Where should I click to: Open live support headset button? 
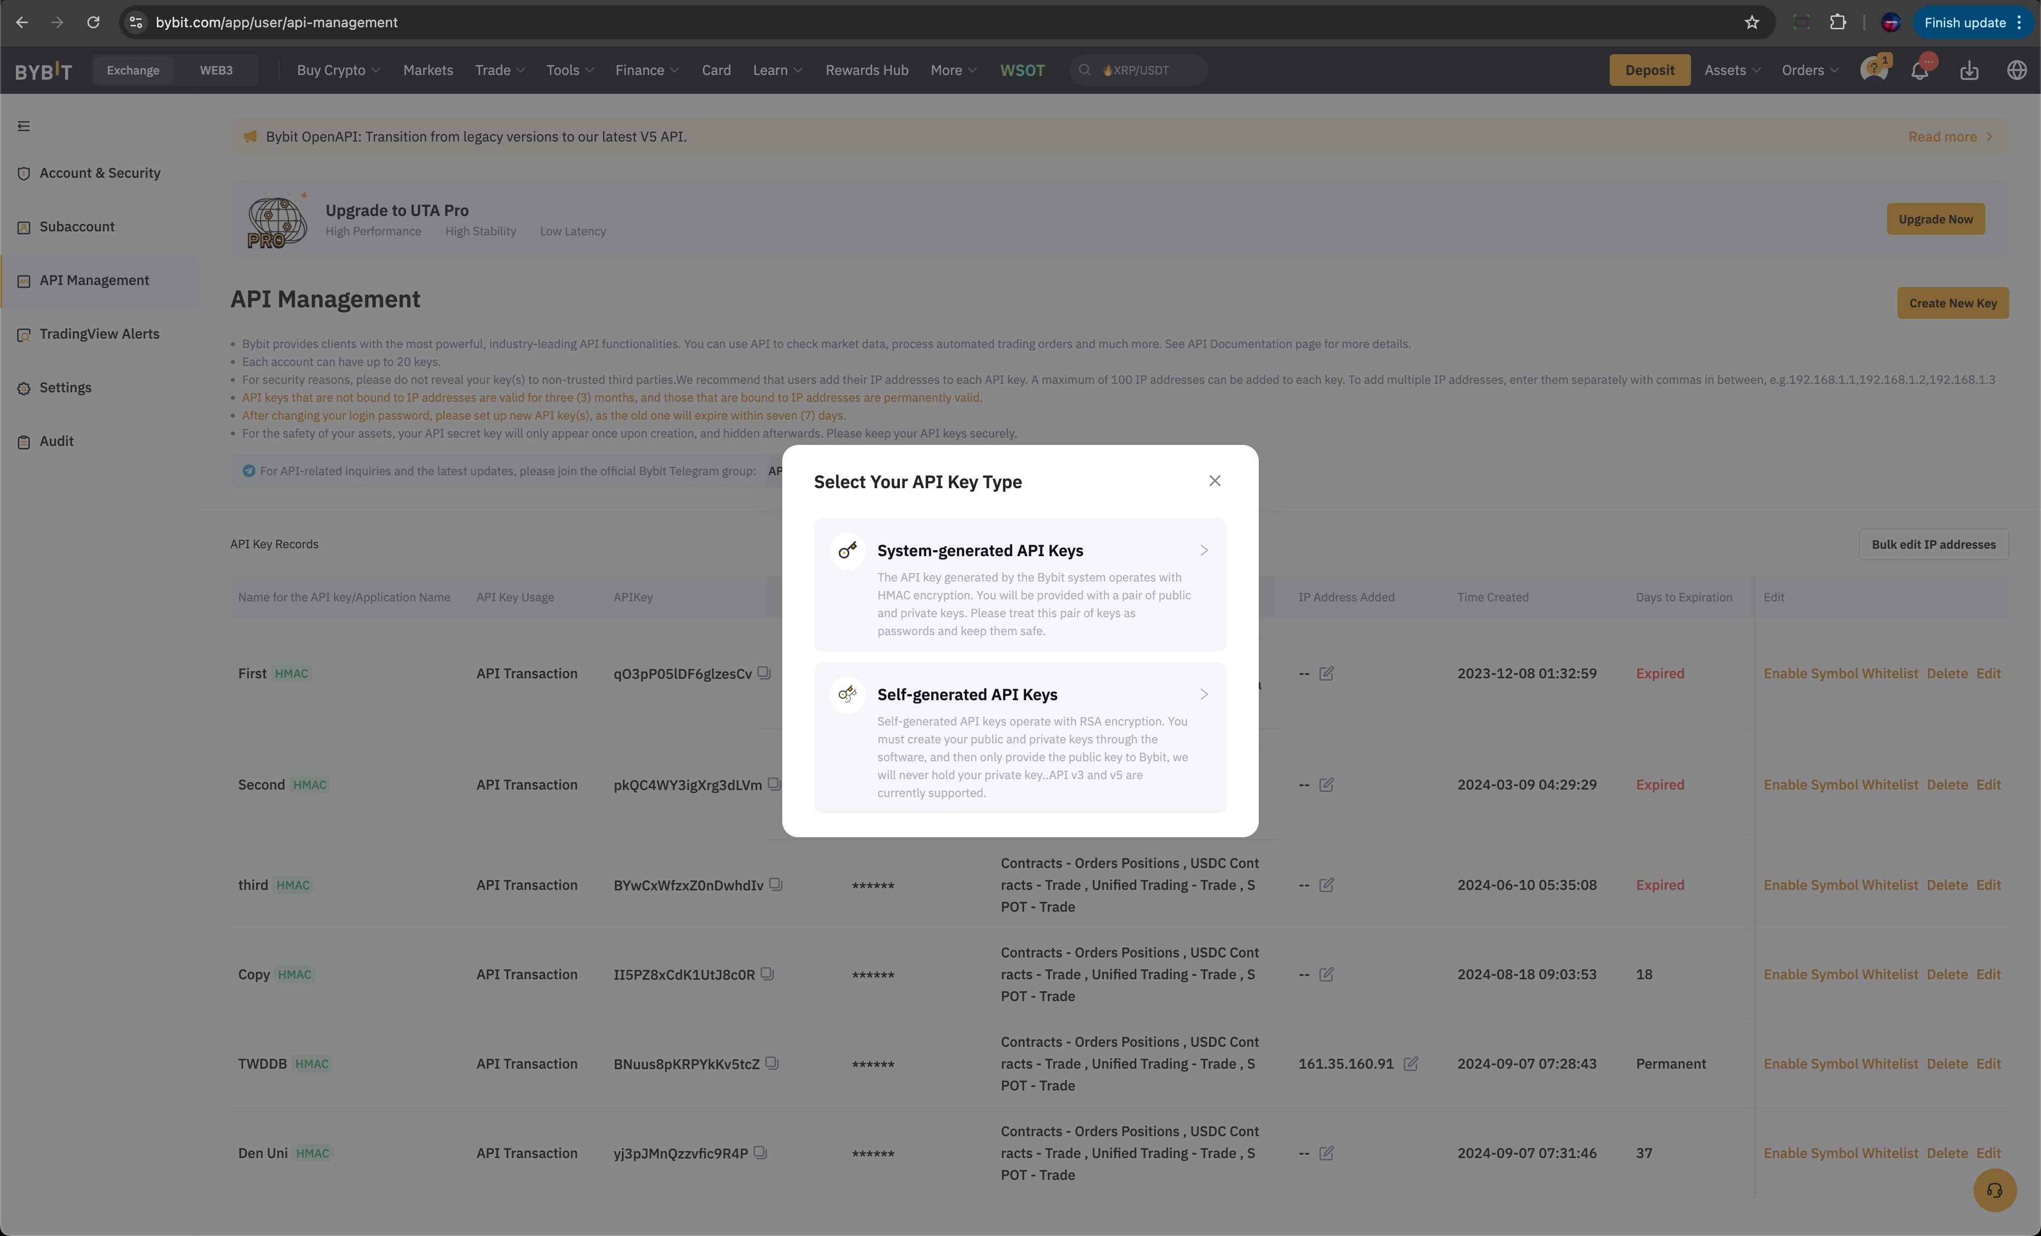[x=1994, y=1190]
